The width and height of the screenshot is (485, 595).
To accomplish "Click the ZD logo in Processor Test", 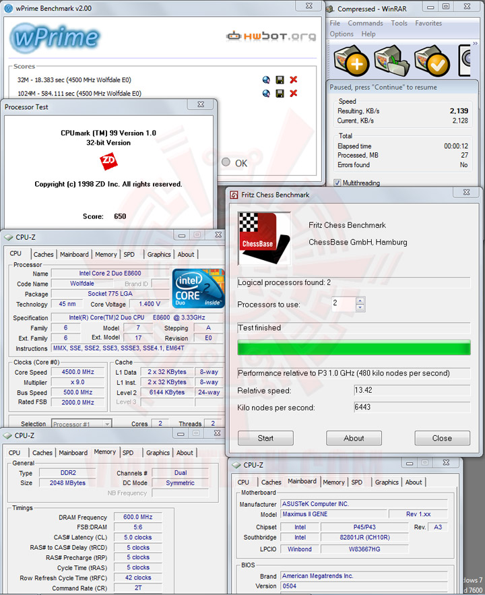I will click(x=108, y=161).
